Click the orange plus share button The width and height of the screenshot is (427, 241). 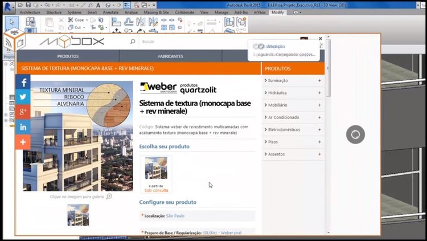pyautogui.click(x=23, y=142)
